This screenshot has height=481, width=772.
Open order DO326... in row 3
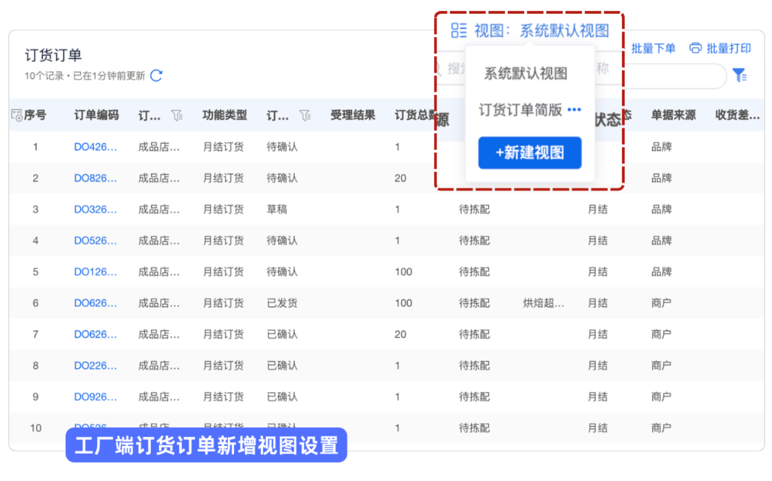pyautogui.click(x=96, y=210)
